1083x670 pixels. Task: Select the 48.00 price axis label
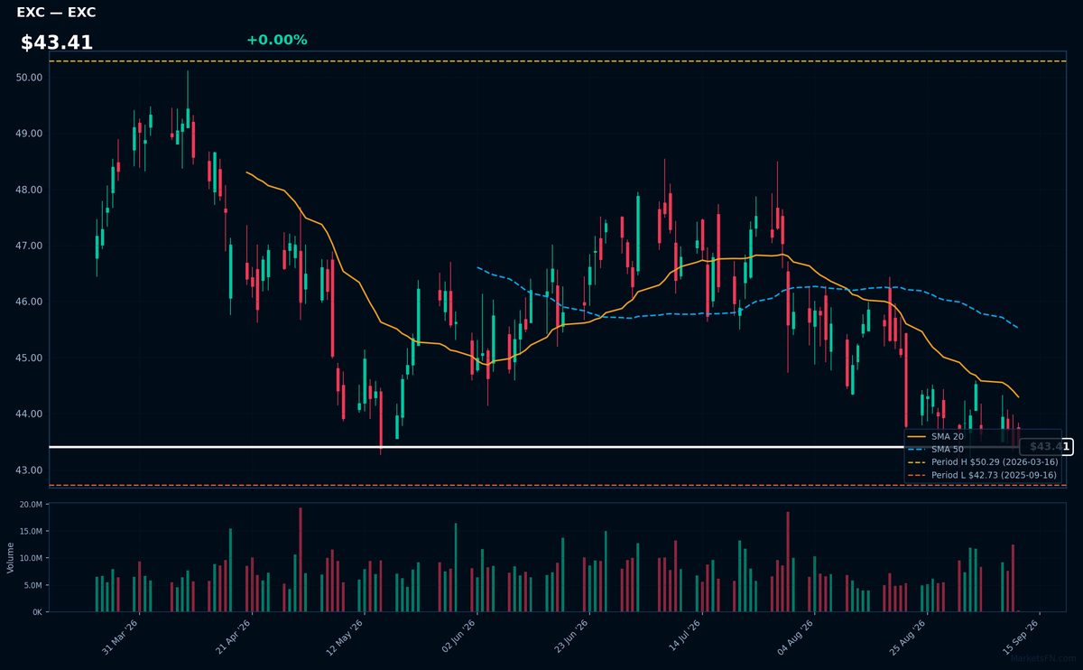pos(30,190)
